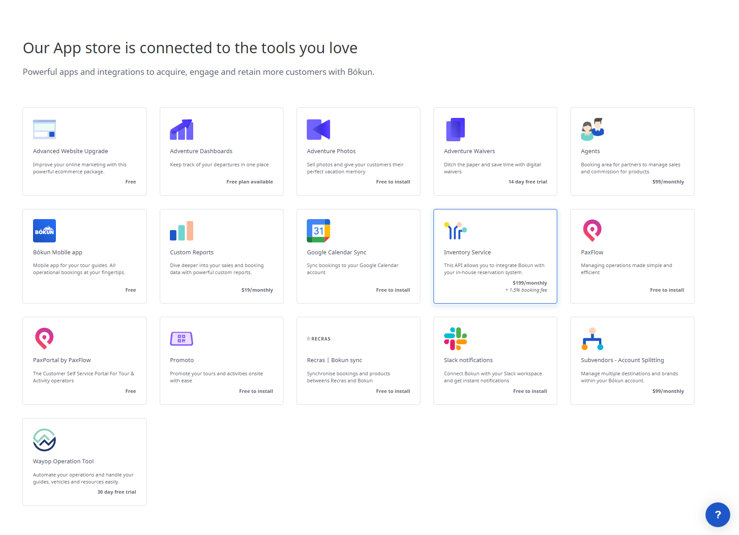Click '$19/monthly' on Custom Reports card

pyautogui.click(x=257, y=290)
